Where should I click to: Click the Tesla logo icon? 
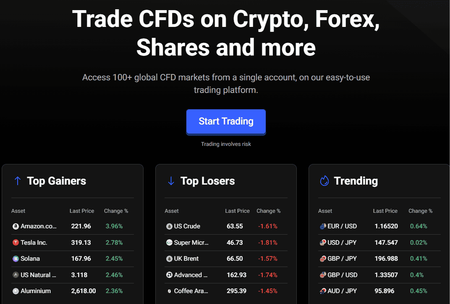(x=16, y=243)
